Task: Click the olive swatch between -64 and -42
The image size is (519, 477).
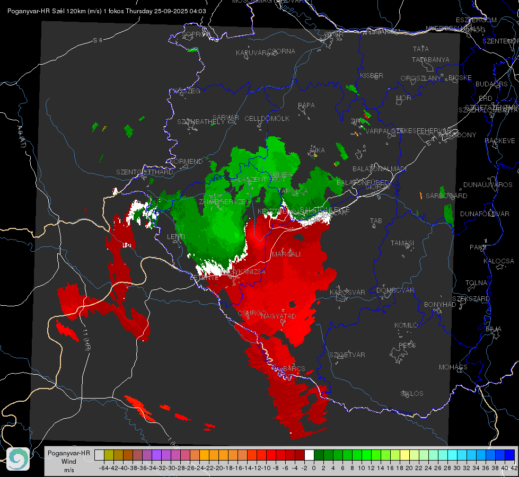Action: [x=109, y=455]
